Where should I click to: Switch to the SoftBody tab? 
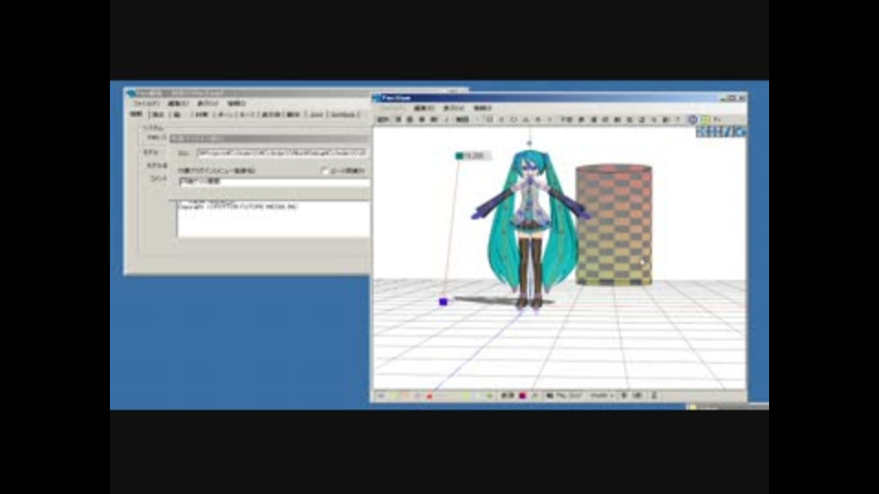click(x=342, y=114)
